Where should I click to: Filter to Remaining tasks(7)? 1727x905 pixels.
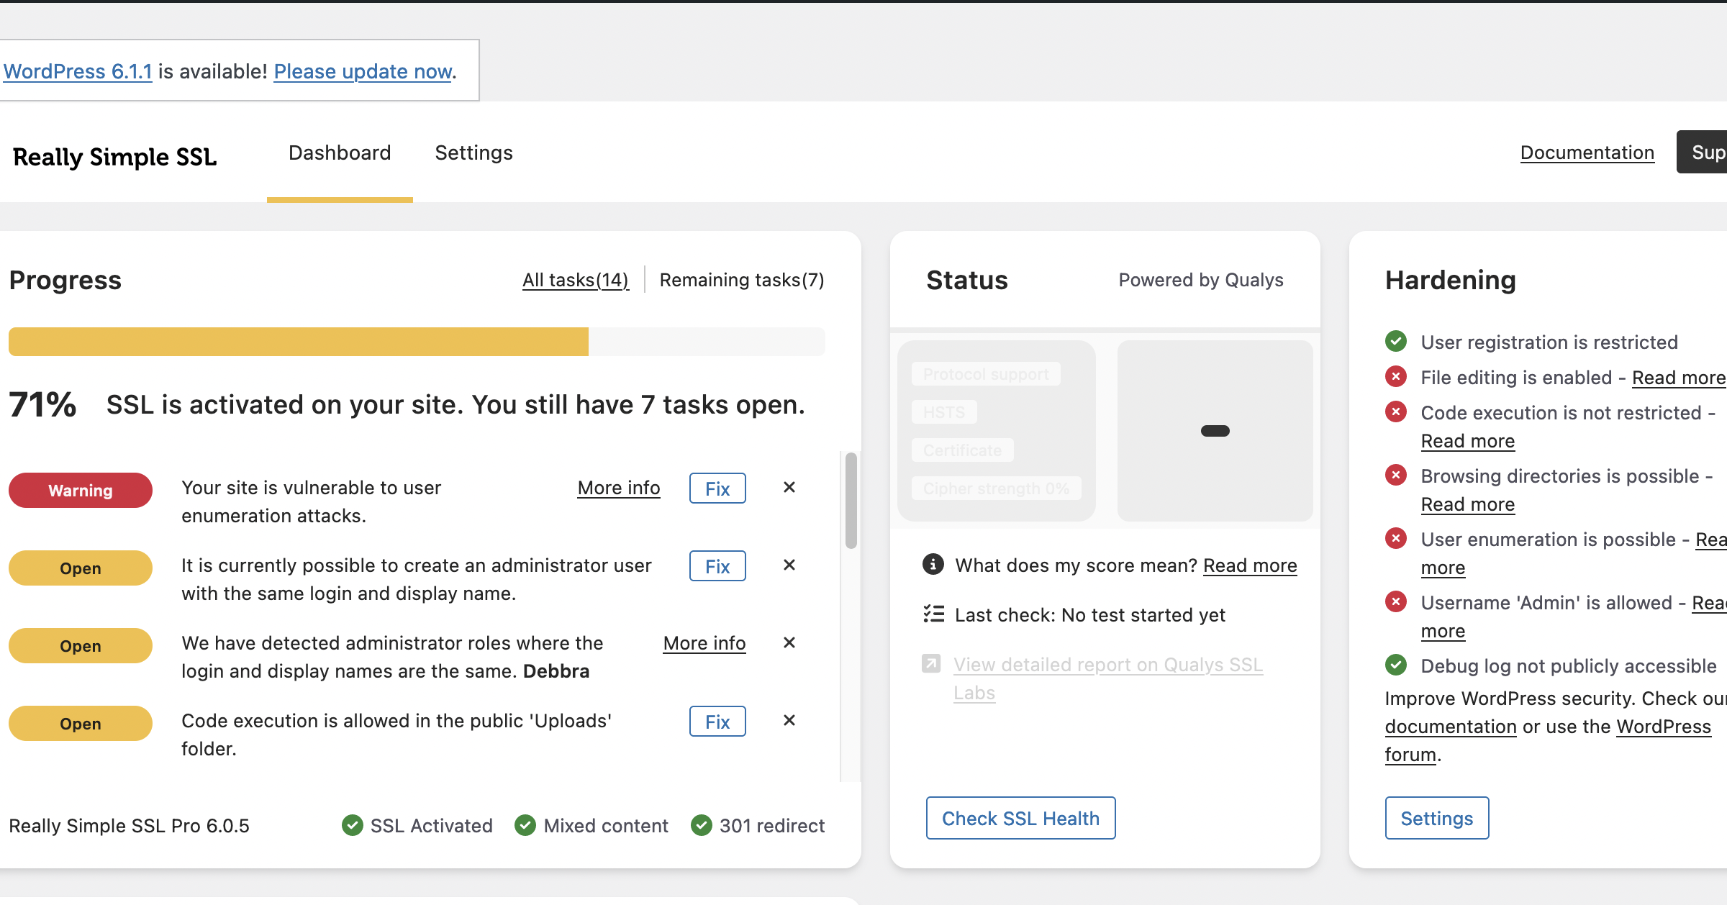click(742, 280)
